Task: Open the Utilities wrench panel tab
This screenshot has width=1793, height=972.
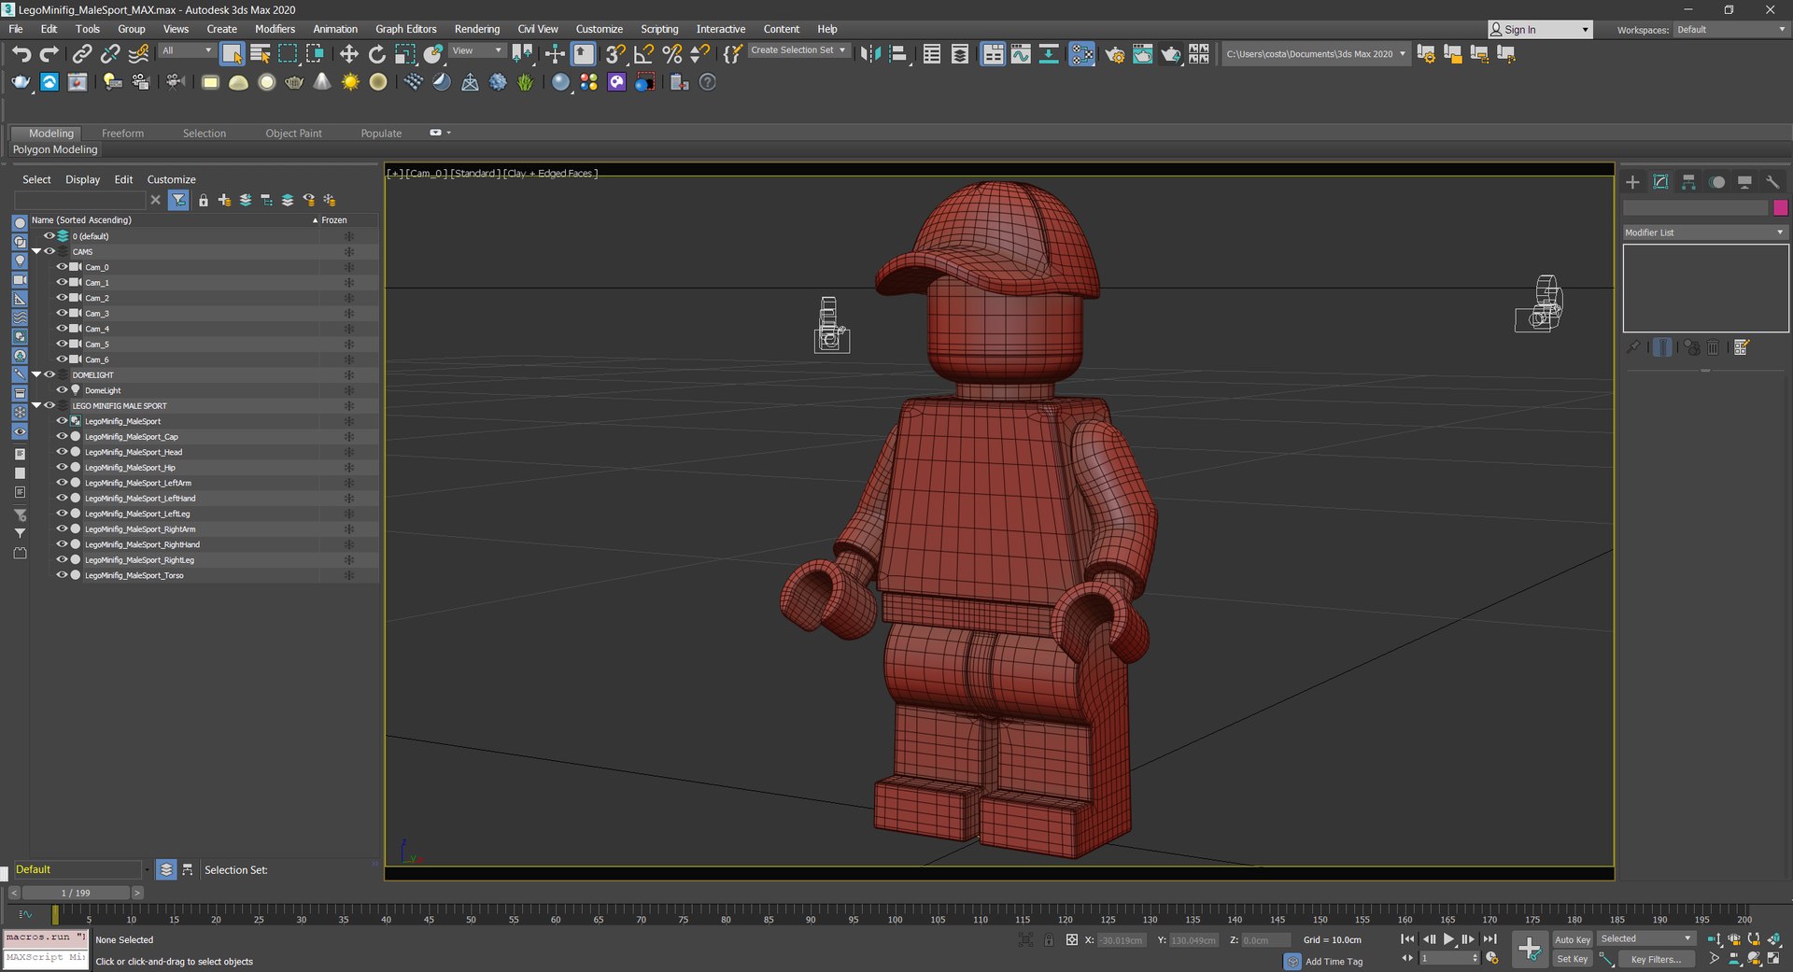Action: click(1772, 182)
